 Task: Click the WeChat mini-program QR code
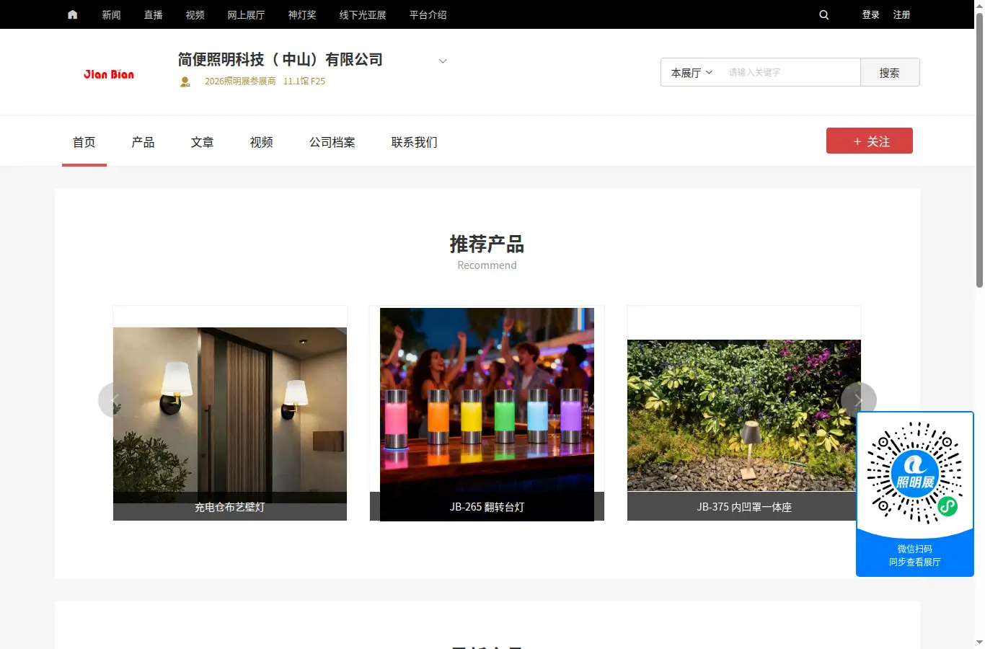coord(914,472)
